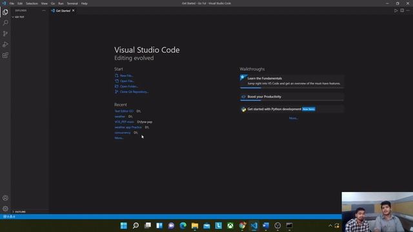Open the View menu

click(45, 3)
